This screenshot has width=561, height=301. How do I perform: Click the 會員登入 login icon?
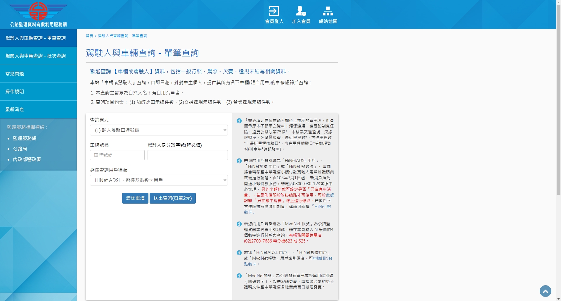pyautogui.click(x=274, y=11)
